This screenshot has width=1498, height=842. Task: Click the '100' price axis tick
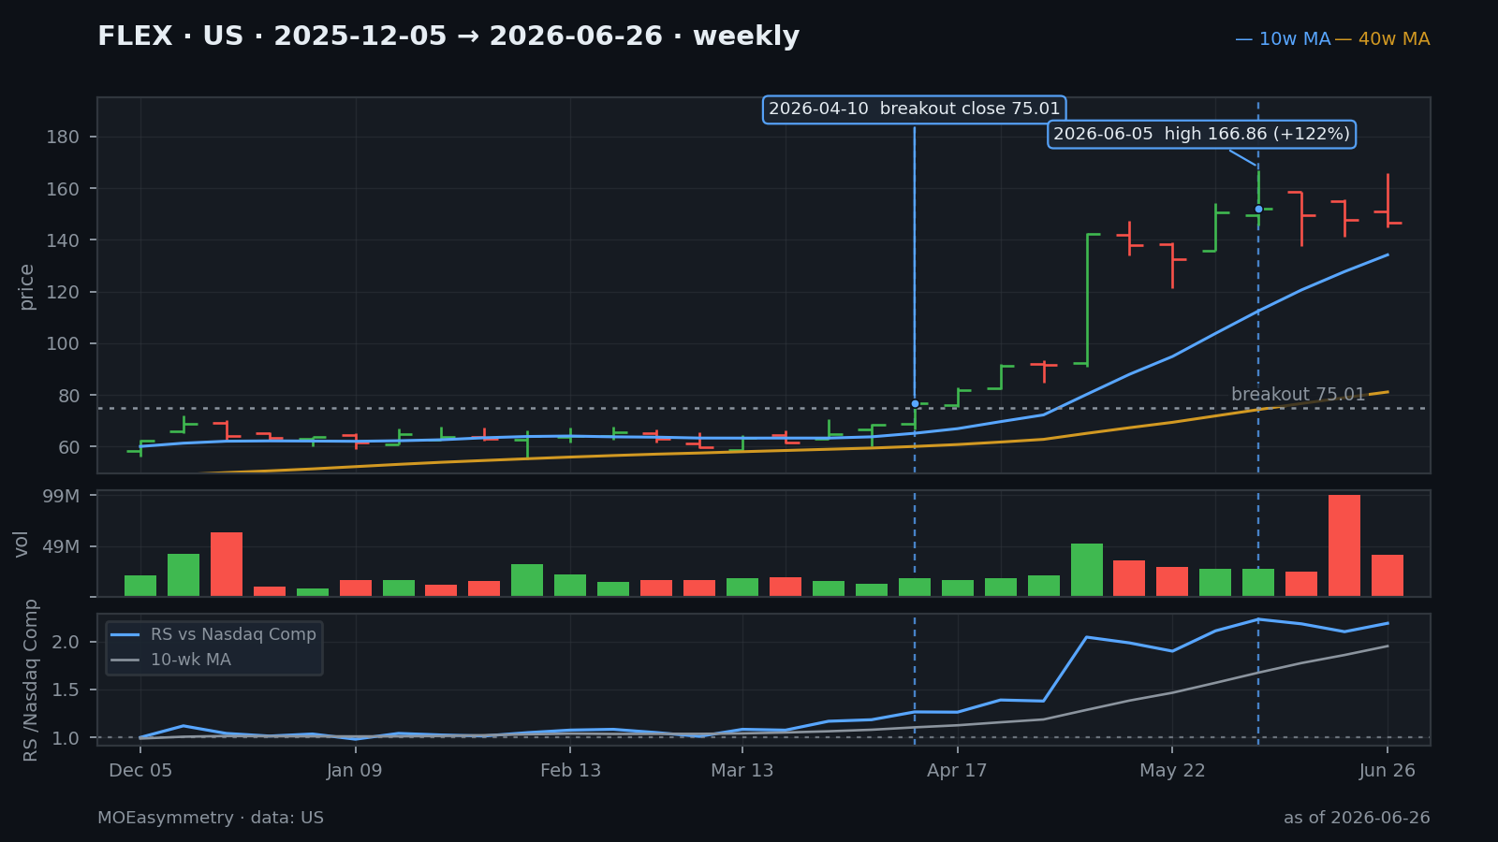pos(63,344)
